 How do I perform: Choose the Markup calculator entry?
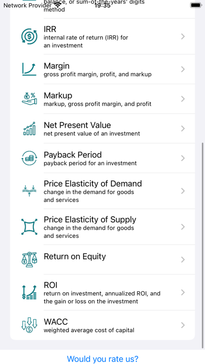pyautogui.click(x=102, y=99)
